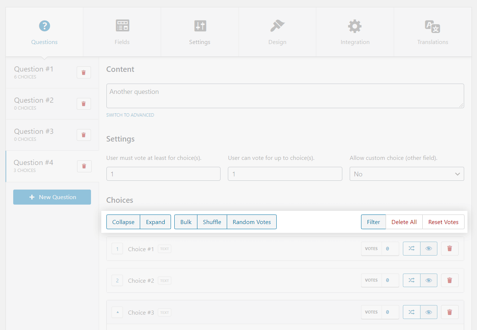Edit the votes count of Choice #3

tap(390, 312)
